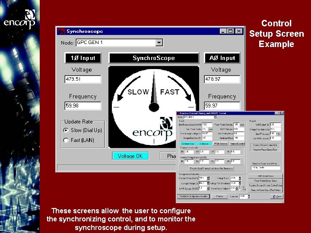Click the refresh interval stepper arrows
Image resolution: width=311 pixels, height=233 pixels.
click(x=249, y=196)
